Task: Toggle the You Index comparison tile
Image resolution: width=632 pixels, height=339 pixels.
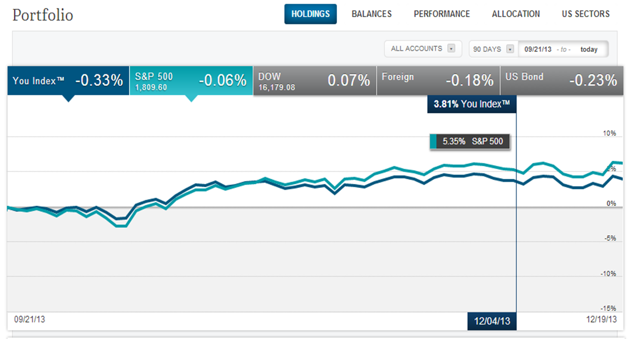Action: click(x=68, y=81)
